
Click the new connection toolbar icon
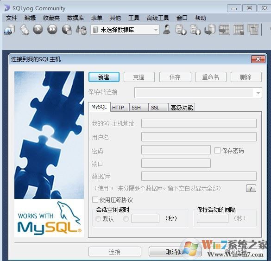point(9,30)
